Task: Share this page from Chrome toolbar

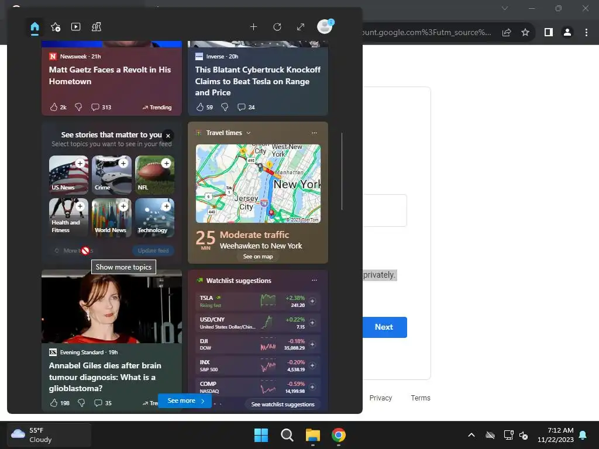Action: tap(507, 33)
